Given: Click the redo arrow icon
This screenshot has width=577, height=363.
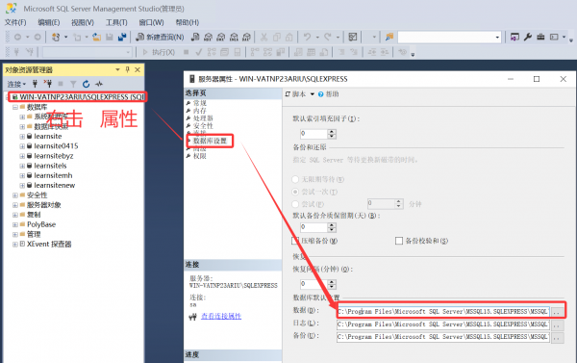Looking at the screenshot, I should [x=328, y=37].
